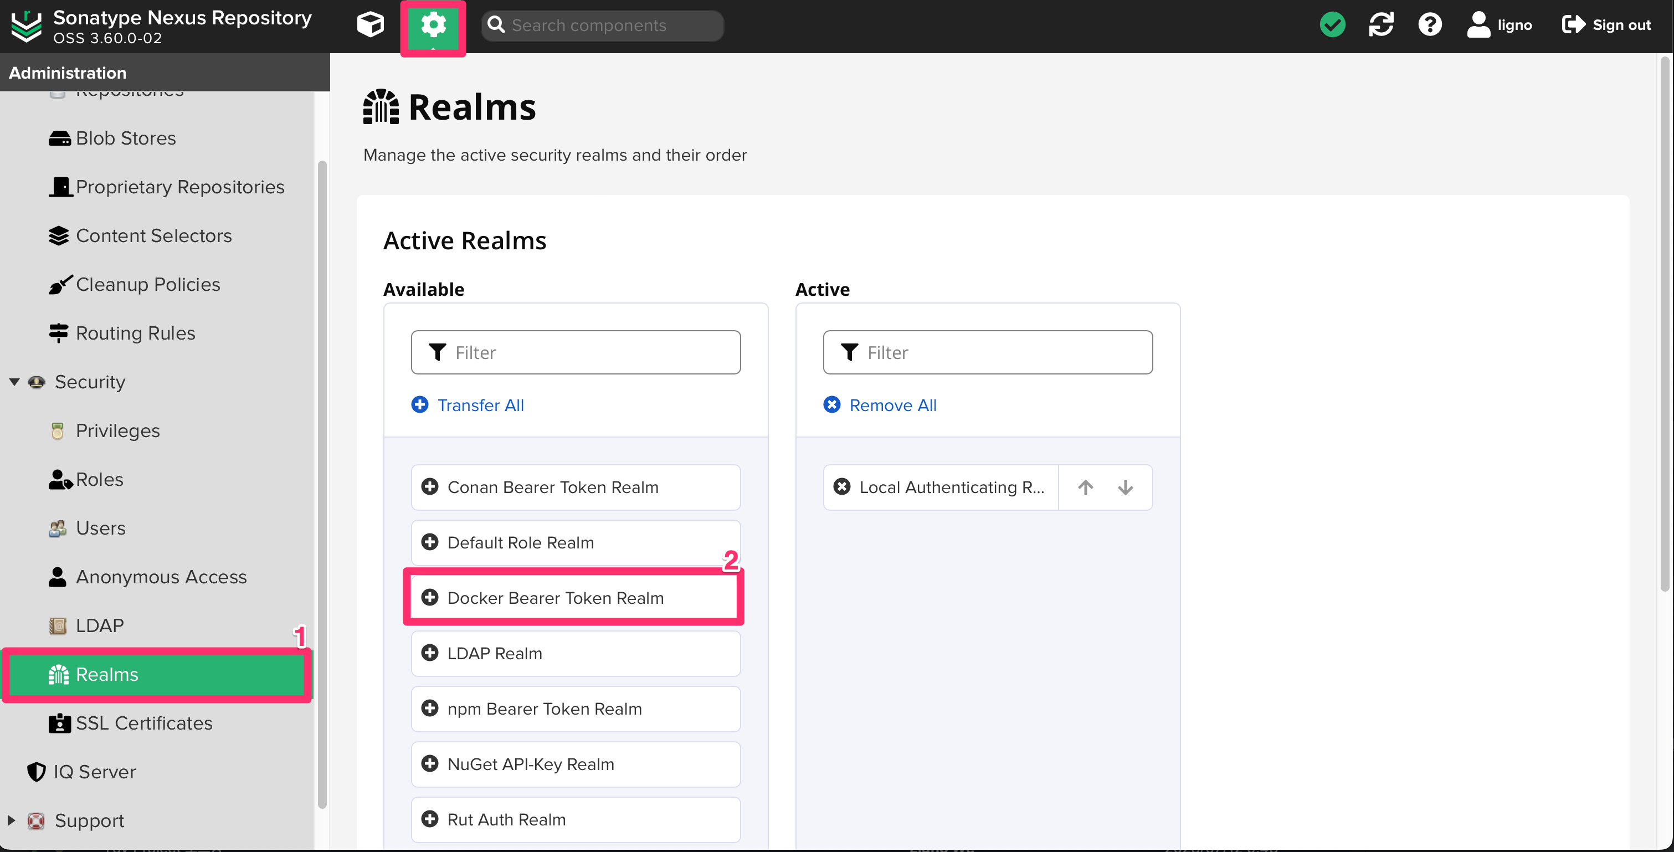Open the help question mark icon
Screen dimensions: 1674x852
click(x=1430, y=25)
